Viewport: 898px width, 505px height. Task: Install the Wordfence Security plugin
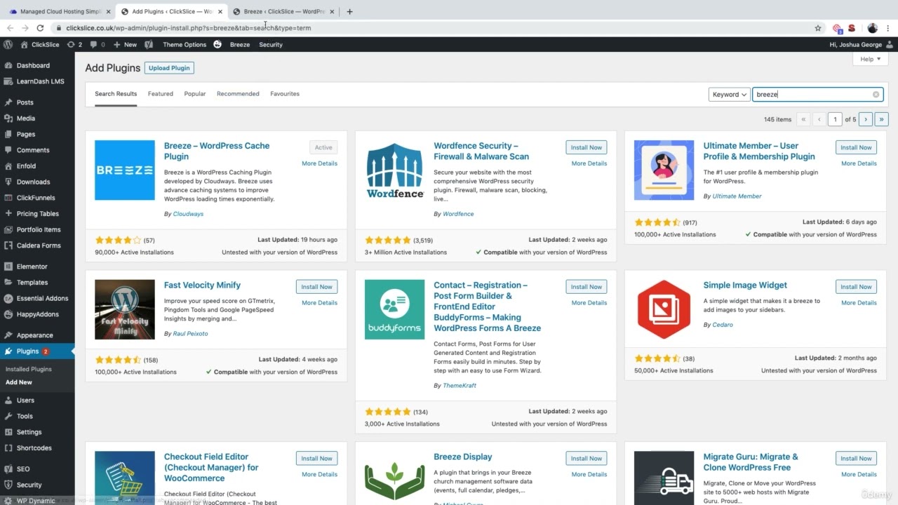click(587, 147)
